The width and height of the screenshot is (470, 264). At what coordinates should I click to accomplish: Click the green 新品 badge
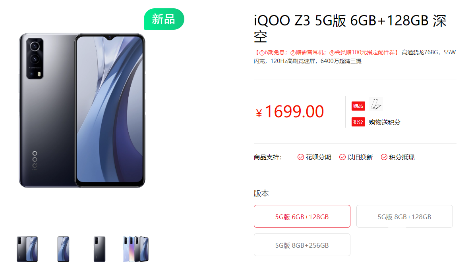click(164, 19)
